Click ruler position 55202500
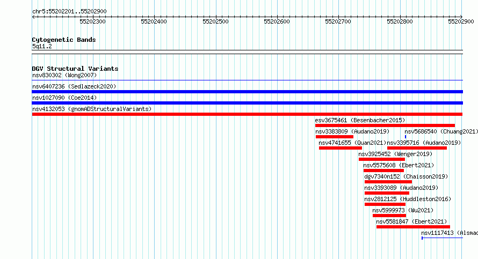 [215, 21]
